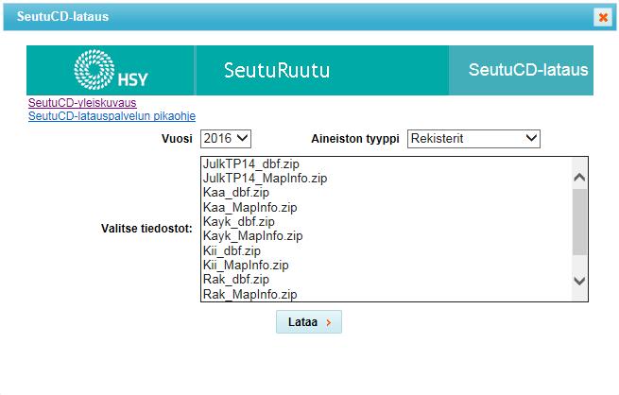
Task: Select Kaa_MapInfo.zip file
Action: [387, 207]
